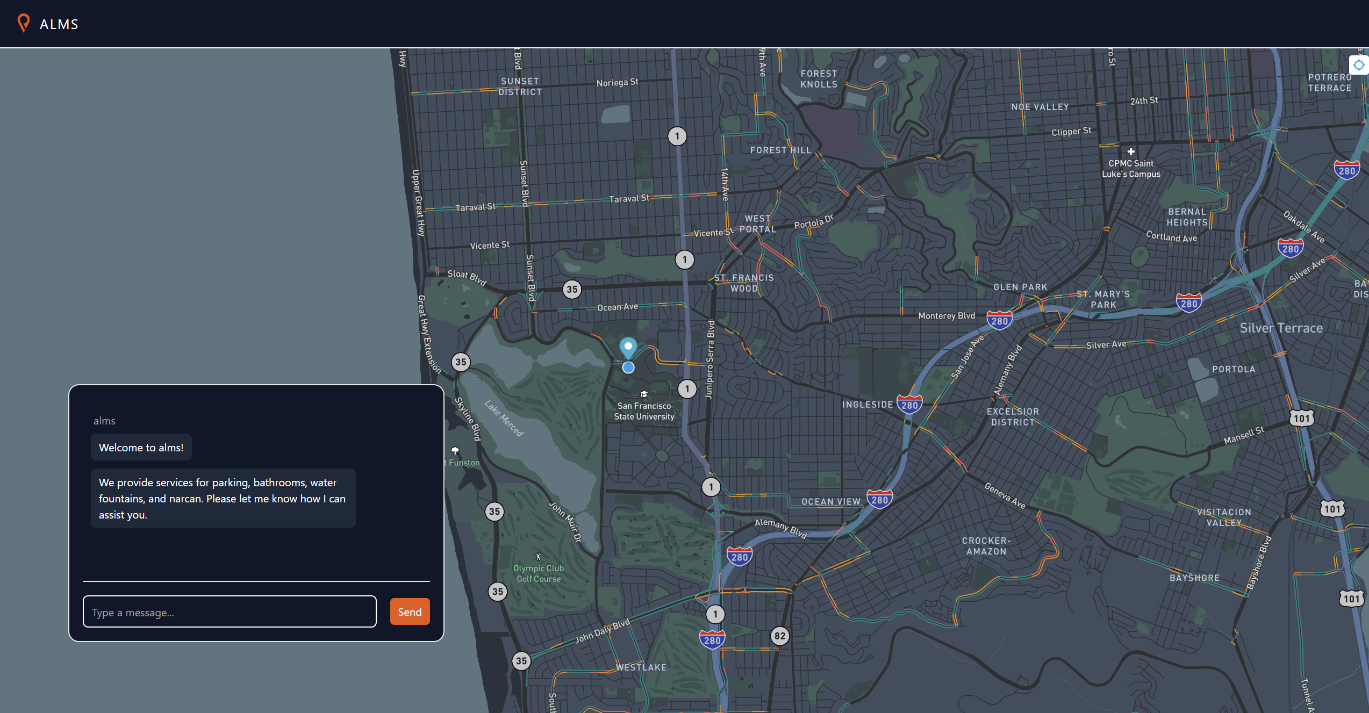The height and width of the screenshot is (713, 1369).
Task: Click the Welcome to alms! message bubble
Action: [x=141, y=448]
